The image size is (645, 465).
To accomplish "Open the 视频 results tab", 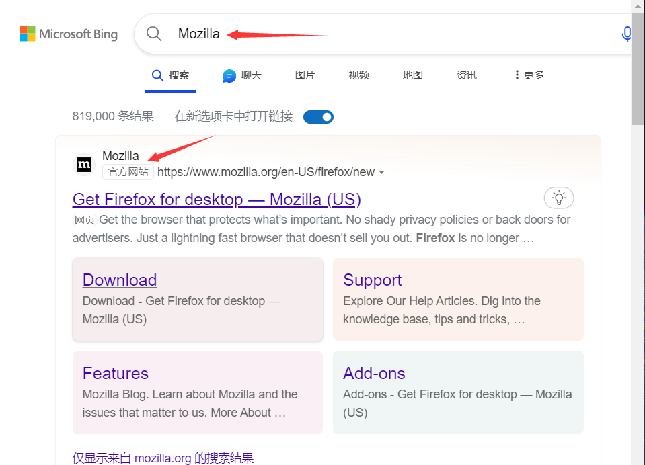I will point(359,75).
